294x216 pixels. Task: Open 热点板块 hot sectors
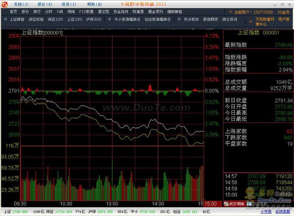[x=191, y=19]
